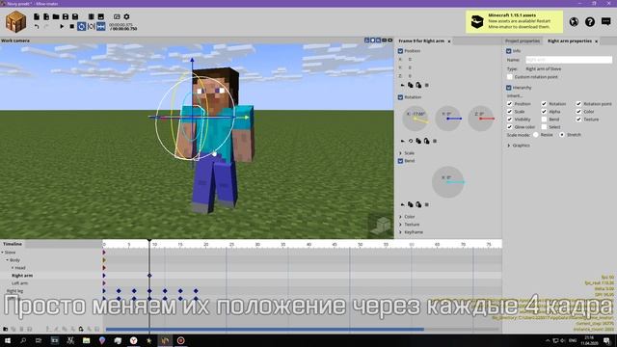
Task: Open Windows taskbar search
Action: (23, 340)
